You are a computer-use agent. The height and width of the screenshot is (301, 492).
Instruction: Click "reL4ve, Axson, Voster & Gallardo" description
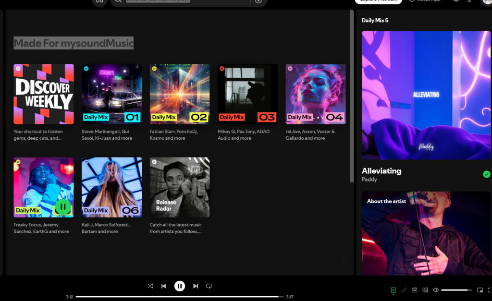click(310, 135)
